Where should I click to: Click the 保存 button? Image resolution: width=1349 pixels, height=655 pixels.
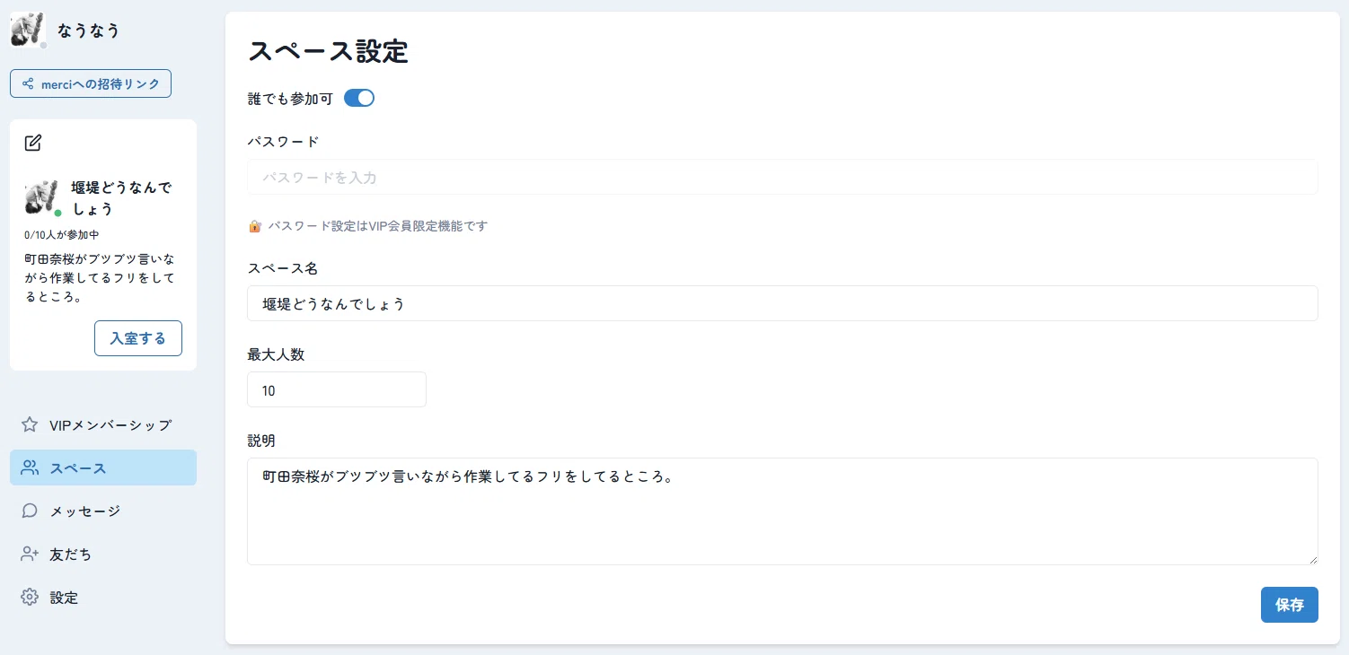click(x=1290, y=605)
